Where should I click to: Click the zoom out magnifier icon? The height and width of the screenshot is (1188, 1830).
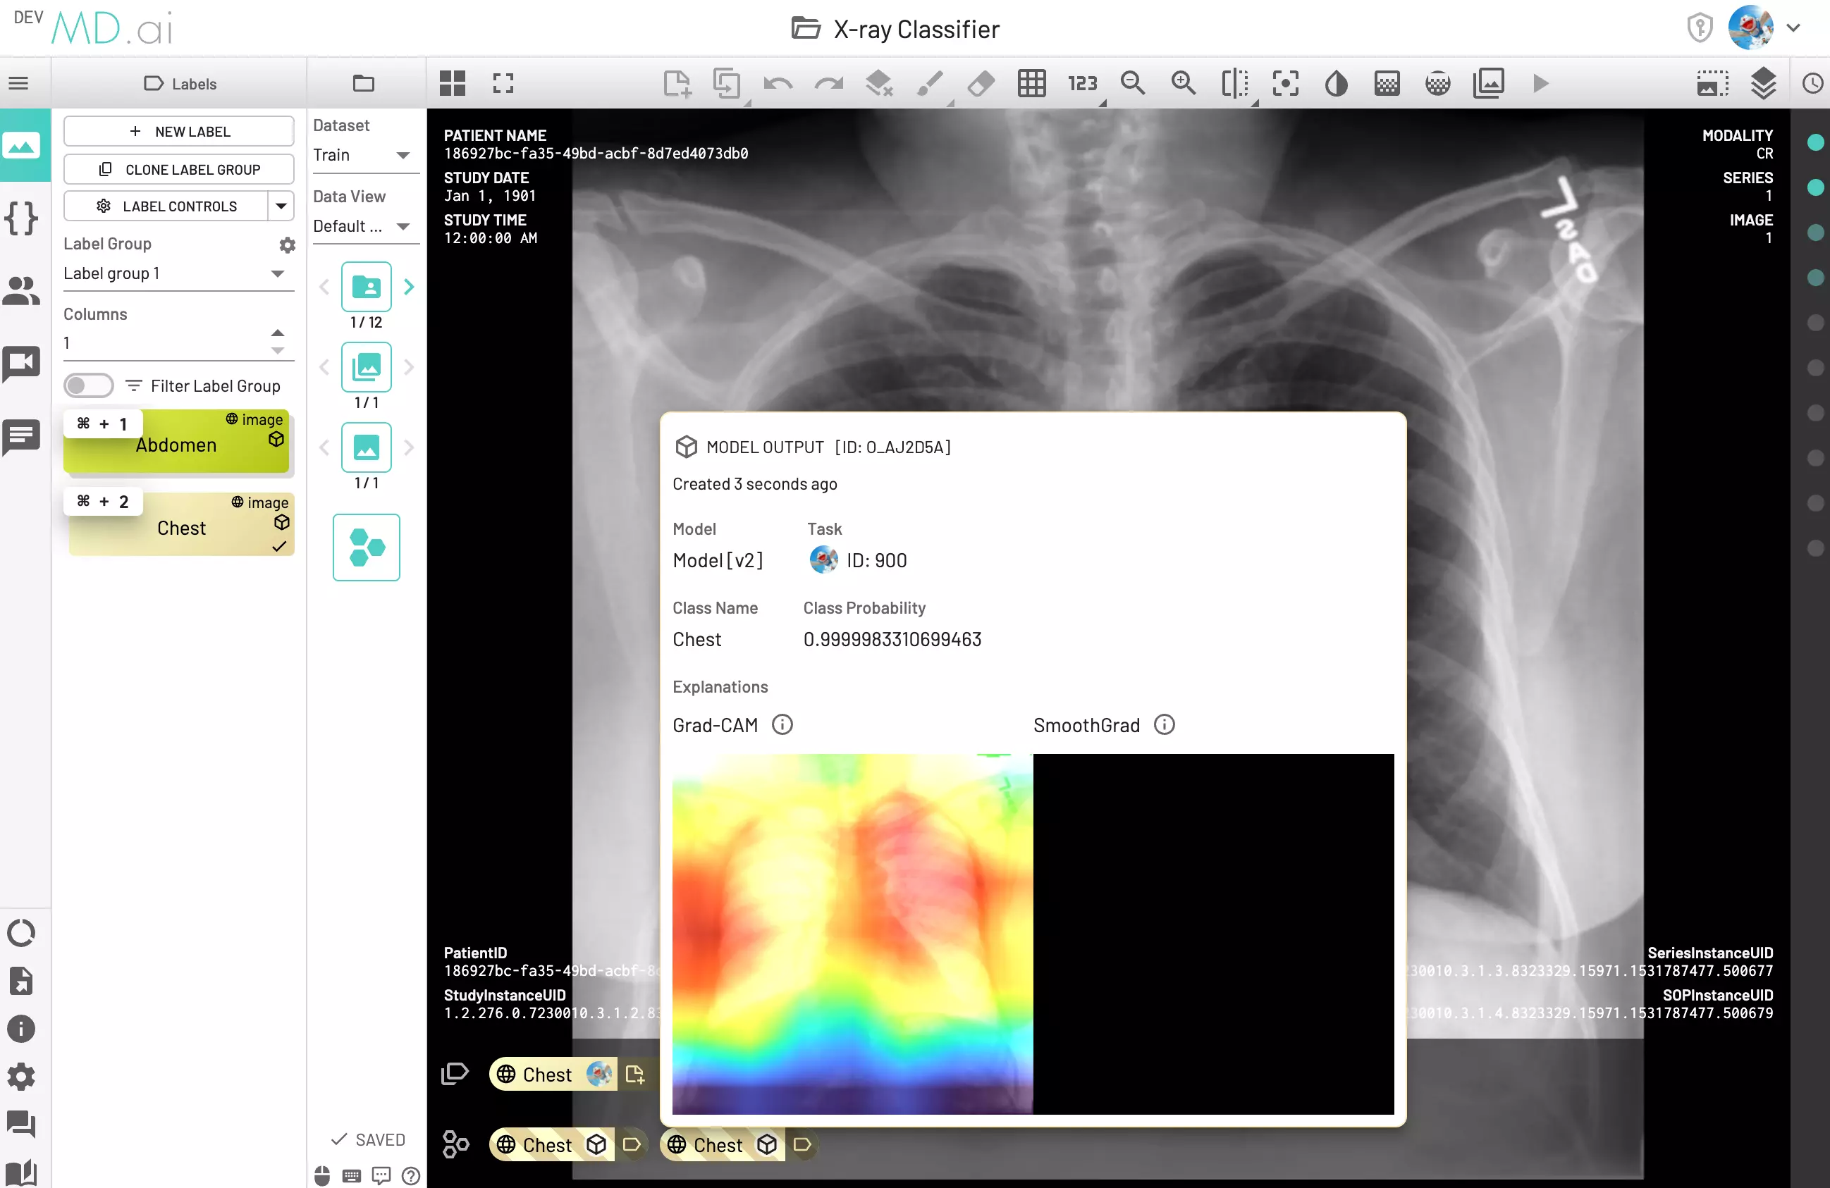(1133, 83)
